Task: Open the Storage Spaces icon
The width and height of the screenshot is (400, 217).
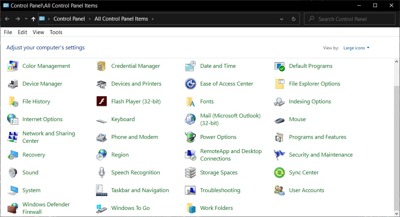Action: 191,173
